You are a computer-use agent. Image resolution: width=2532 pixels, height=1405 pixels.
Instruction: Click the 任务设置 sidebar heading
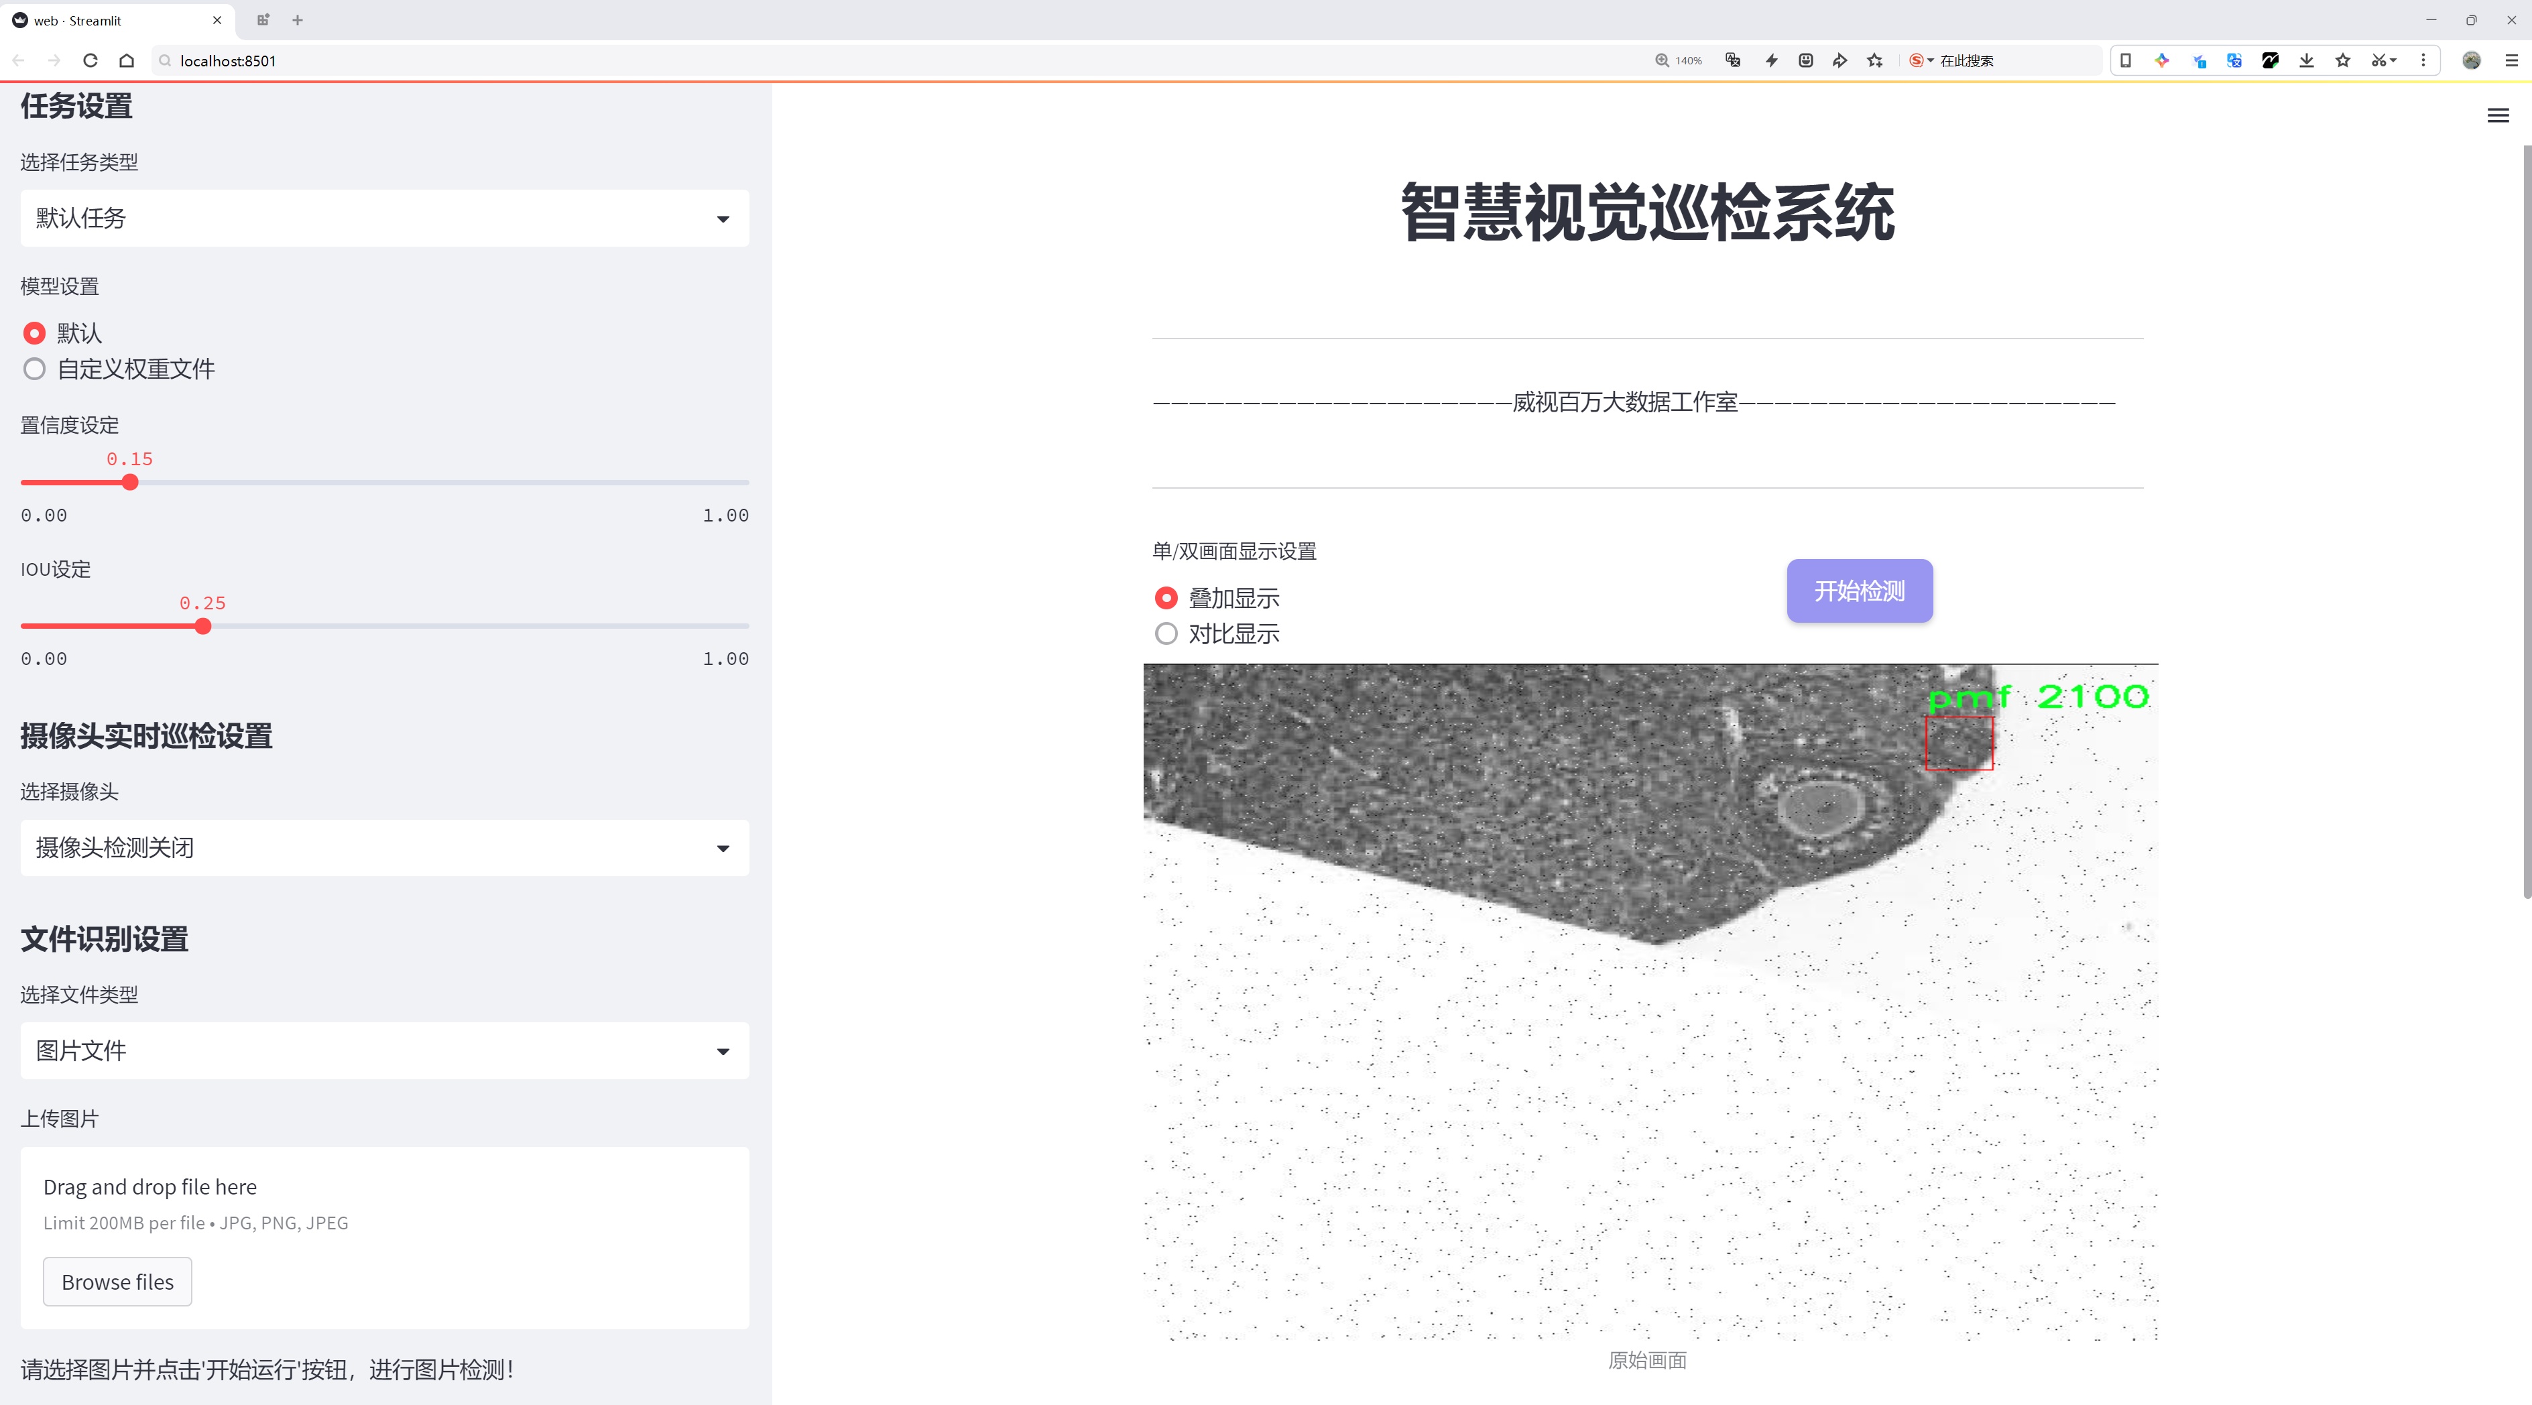76,106
